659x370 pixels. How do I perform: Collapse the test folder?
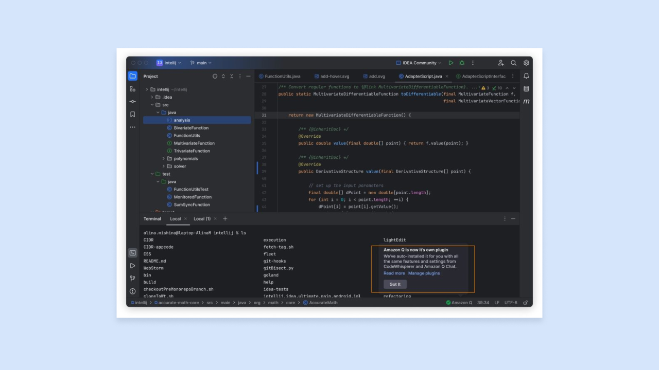pyautogui.click(x=152, y=174)
